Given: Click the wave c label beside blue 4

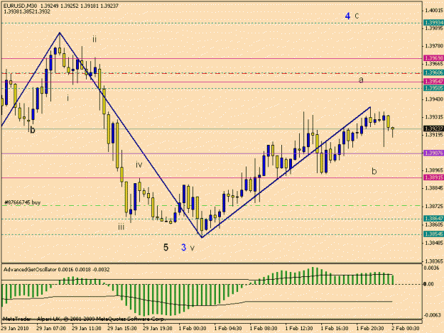Looking at the screenshot, I should (357, 16).
